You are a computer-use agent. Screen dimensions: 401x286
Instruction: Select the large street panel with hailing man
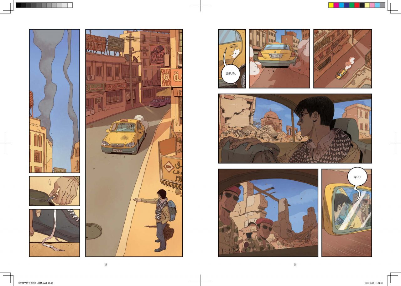tap(134, 143)
